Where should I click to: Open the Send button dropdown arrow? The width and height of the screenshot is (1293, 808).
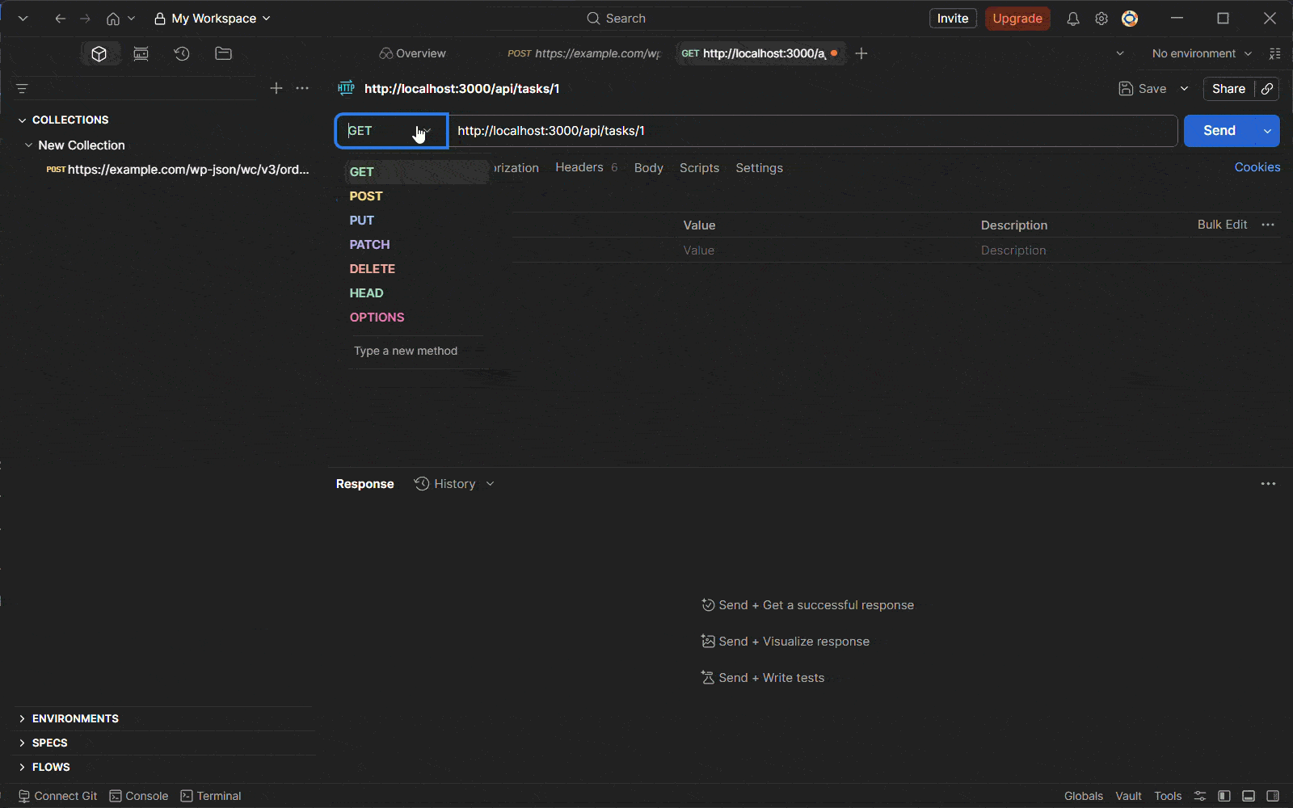pyautogui.click(x=1267, y=131)
